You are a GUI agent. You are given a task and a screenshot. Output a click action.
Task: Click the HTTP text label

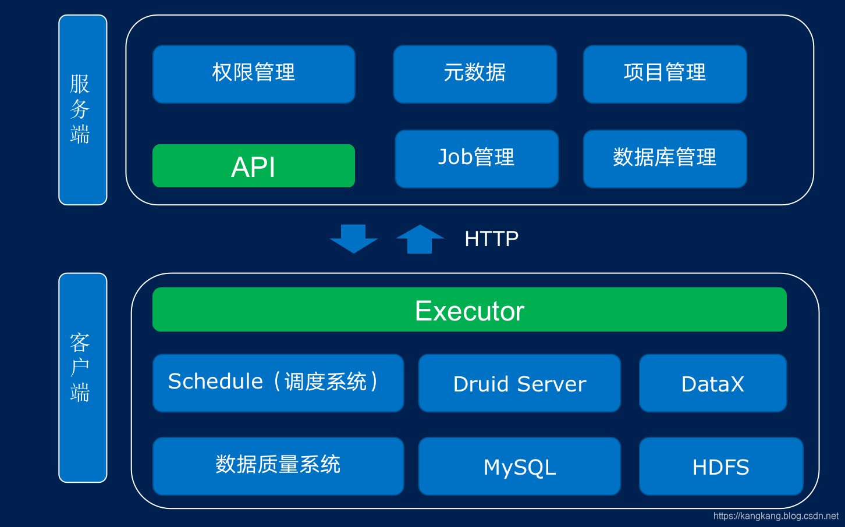click(x=492, y=239)
